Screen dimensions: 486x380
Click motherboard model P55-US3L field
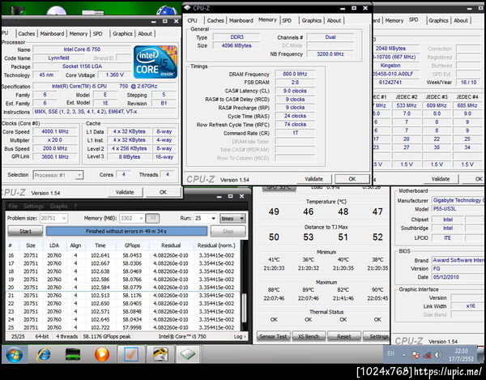[x=458, y=209]
